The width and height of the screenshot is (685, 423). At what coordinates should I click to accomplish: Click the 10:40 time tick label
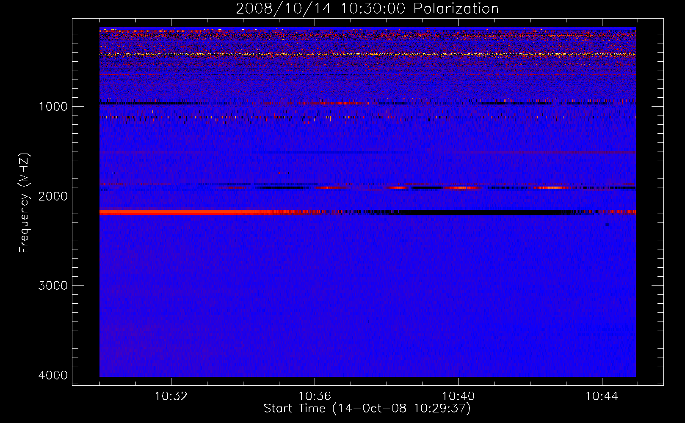tap(458, 396)
